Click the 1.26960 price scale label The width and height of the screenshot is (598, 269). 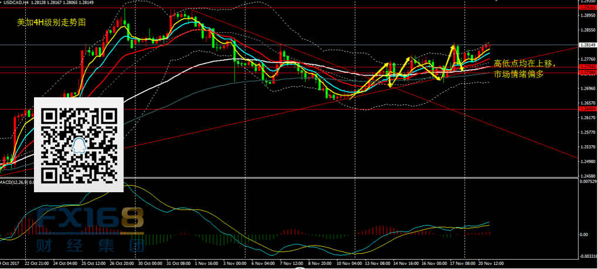pyautogui.click(x=587, y=88)
